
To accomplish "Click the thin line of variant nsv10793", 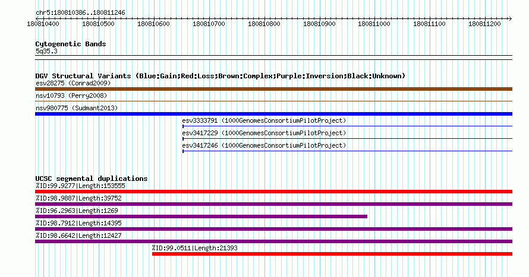I will (x=273, y=101).
